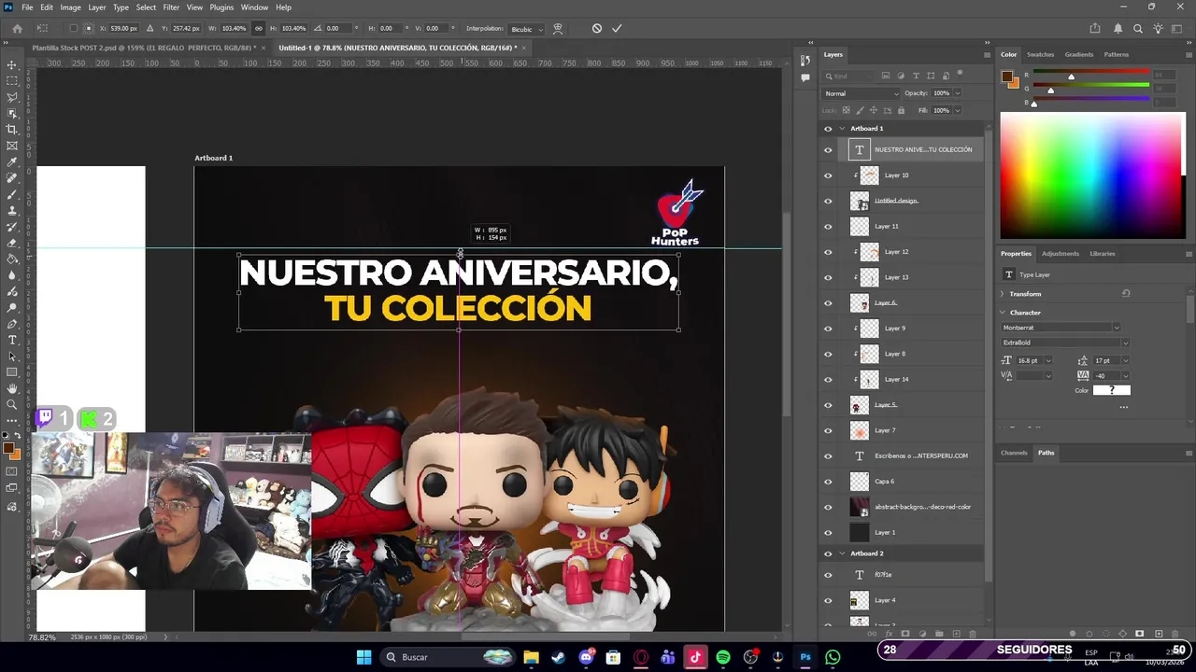Screen dimensions: 1196x672
Task: Open the Libraries tab
Action: pyautogui.click(x=1102, y=253)
